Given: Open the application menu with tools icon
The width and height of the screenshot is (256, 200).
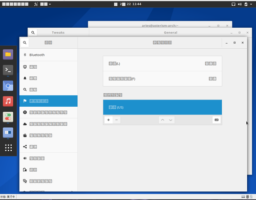Looking at the screenshot, I should tap(42, 4).
